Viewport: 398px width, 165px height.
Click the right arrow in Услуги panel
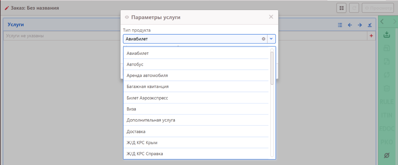360,25
